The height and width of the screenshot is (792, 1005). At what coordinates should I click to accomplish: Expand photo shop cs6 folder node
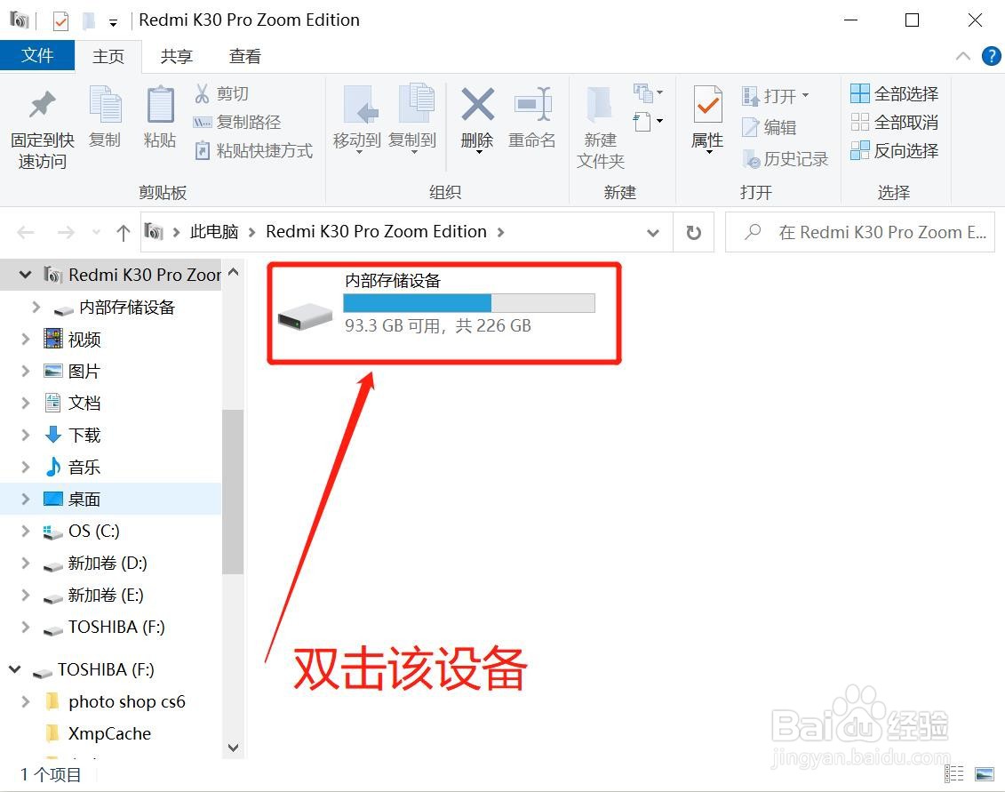pyautogui.click(x=26, y=701)
